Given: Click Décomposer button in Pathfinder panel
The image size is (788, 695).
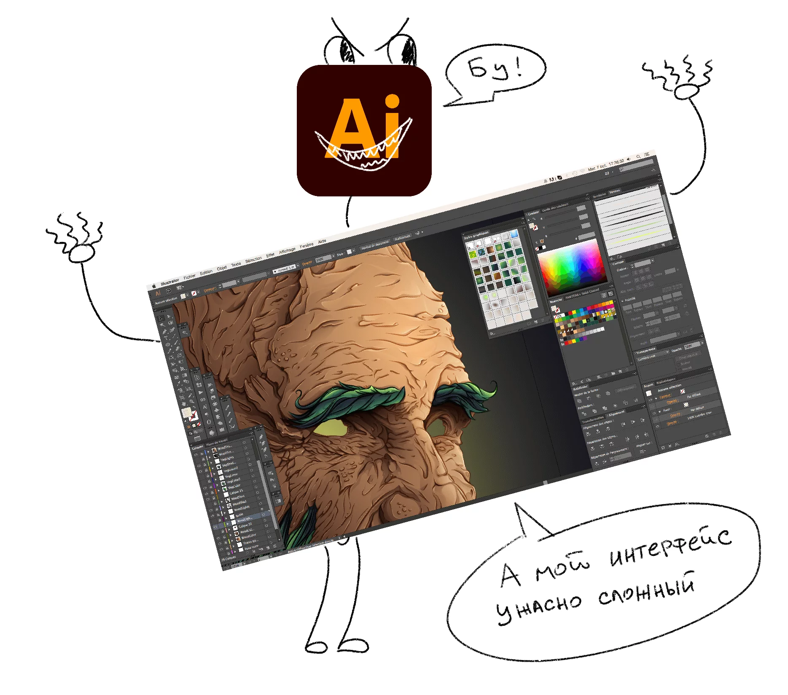Looking at the screenshot, I should 626,389.
